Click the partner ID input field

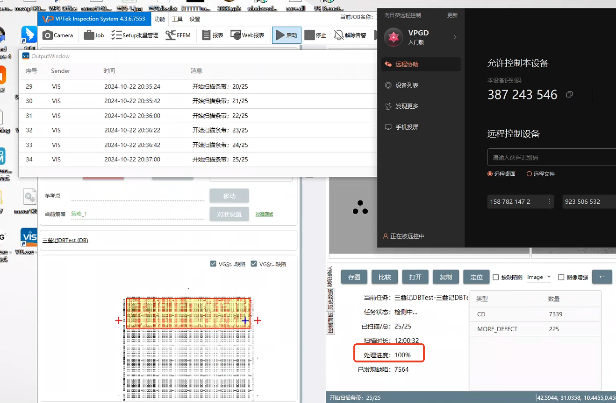click(x=552, y=158)
